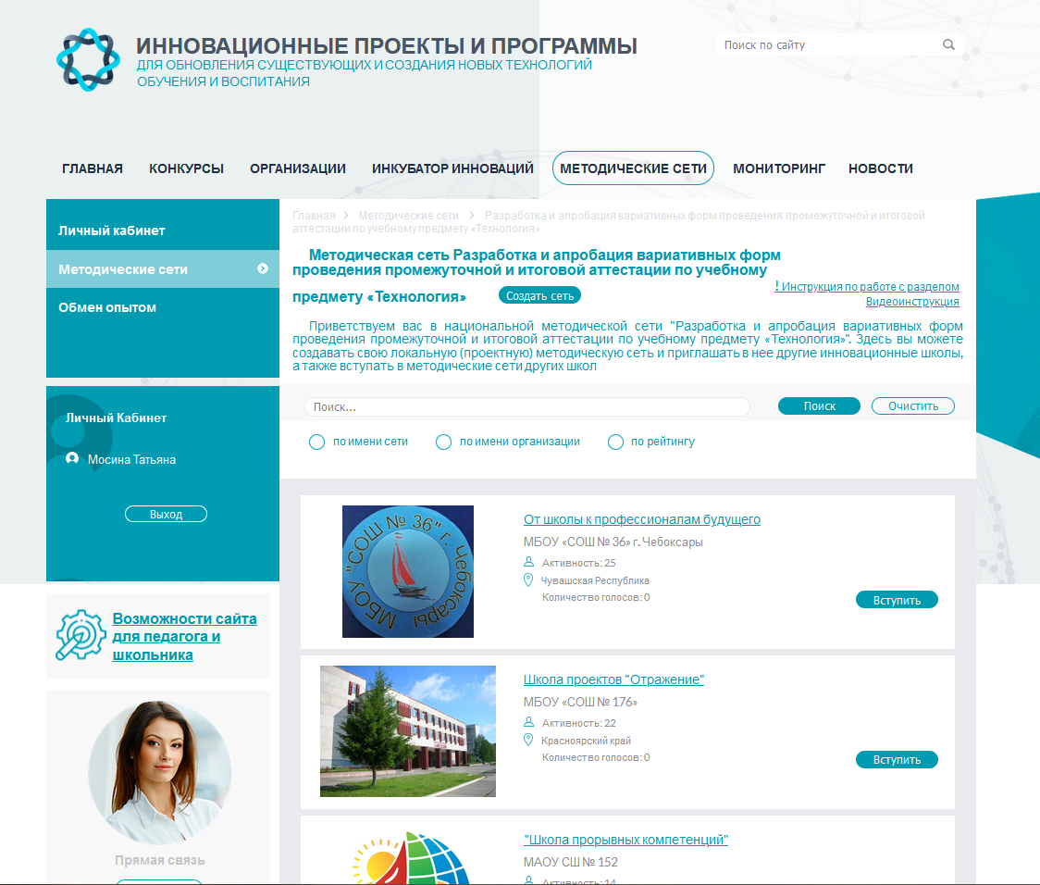The height and width of the screenshot is (885, 1040).
Task: Click the text 'МБОУ «СОШ № 176»'
Action: (x=580, y=702)
